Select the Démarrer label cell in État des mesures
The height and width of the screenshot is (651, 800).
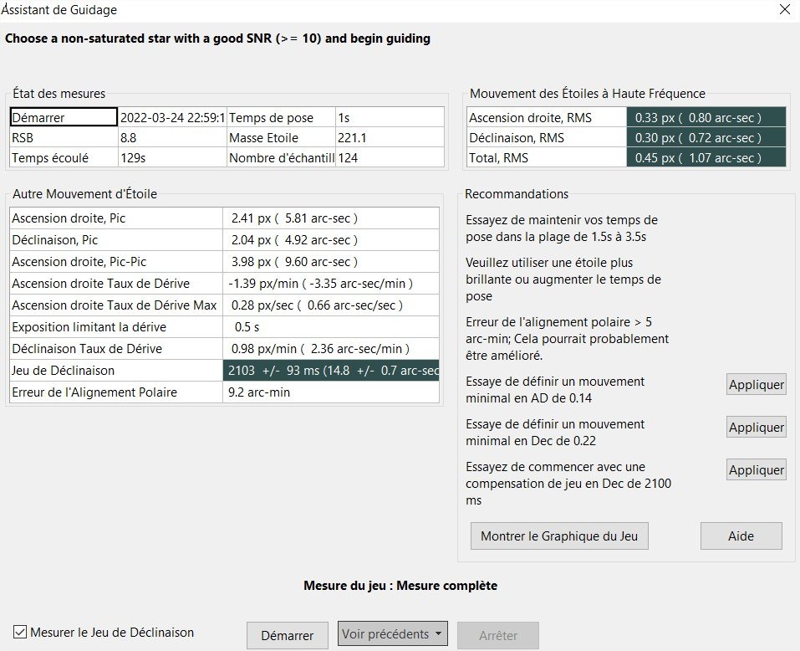tap(63, 118)
